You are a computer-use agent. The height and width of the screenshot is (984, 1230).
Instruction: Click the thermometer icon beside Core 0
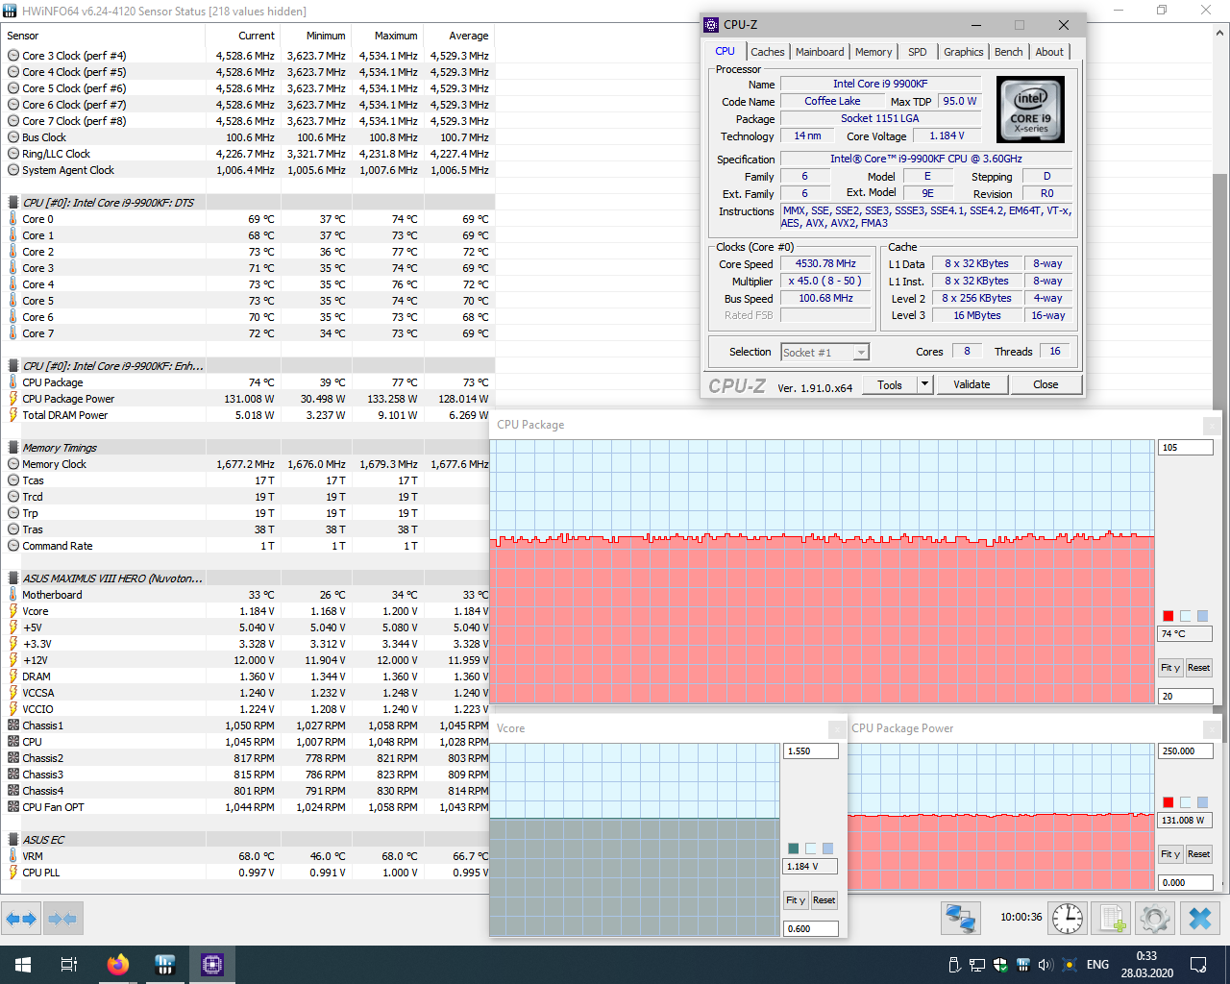click(13, 219)
